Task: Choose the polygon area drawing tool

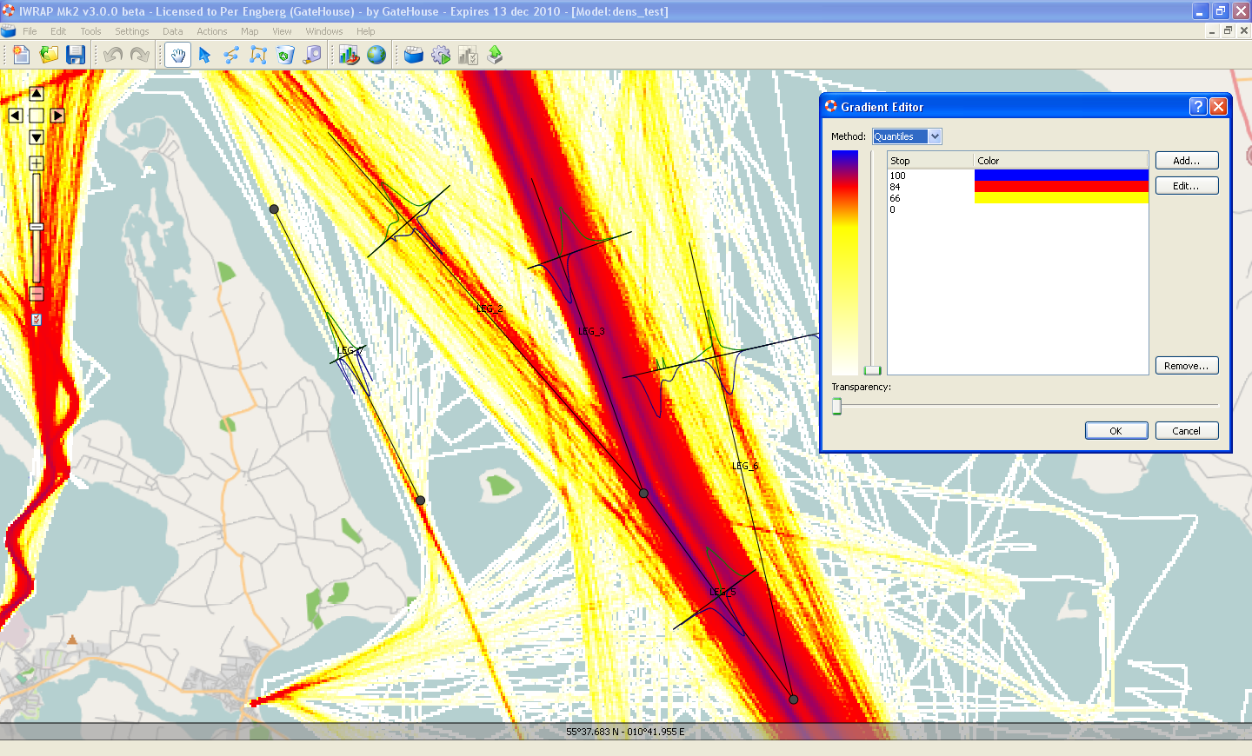Action: pyautogui.click(x=258, y=55)
